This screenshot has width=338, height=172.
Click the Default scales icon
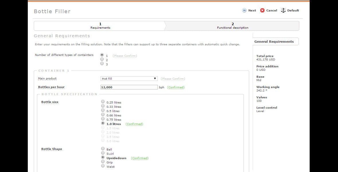pyautogui.click(x=283, y=10)
